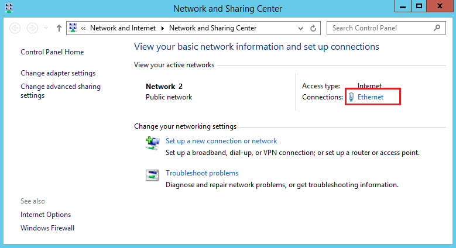
Task: Open the Ethernet connection link
Action: point(371,97)
